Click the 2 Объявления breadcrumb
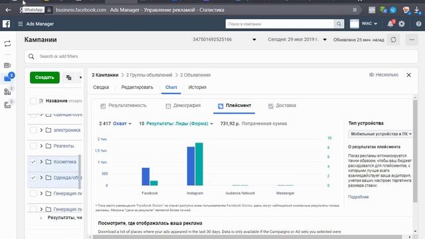This screenshot has height=239, width=425. point(195,75)
